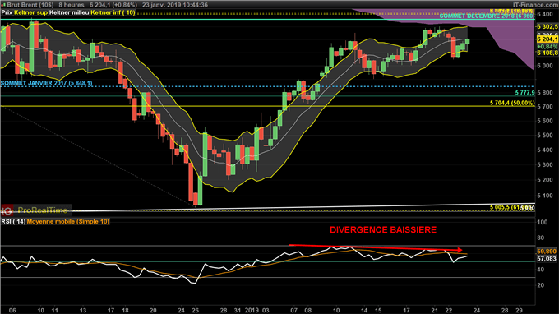Screen dimensions: 559x314
Task: Click the yellow current price tag 6 204,1
Action: click(x=547, y=39)
